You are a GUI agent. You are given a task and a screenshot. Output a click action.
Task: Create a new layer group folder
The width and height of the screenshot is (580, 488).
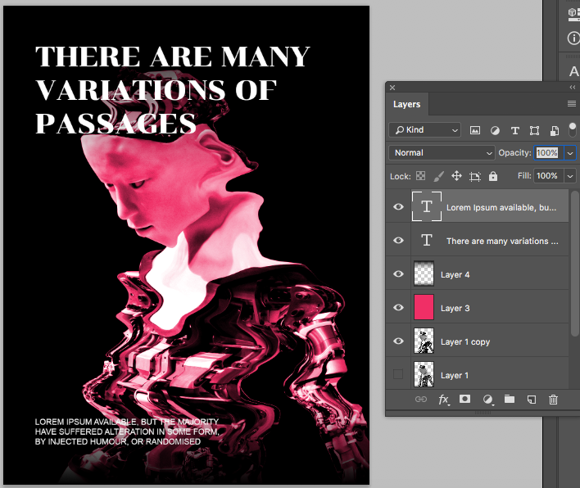[510, 400]
